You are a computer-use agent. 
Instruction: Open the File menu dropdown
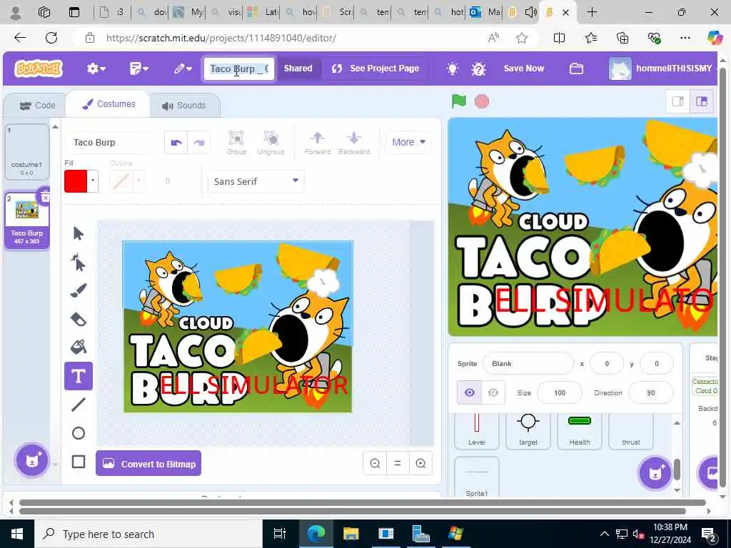pos(139,68)
